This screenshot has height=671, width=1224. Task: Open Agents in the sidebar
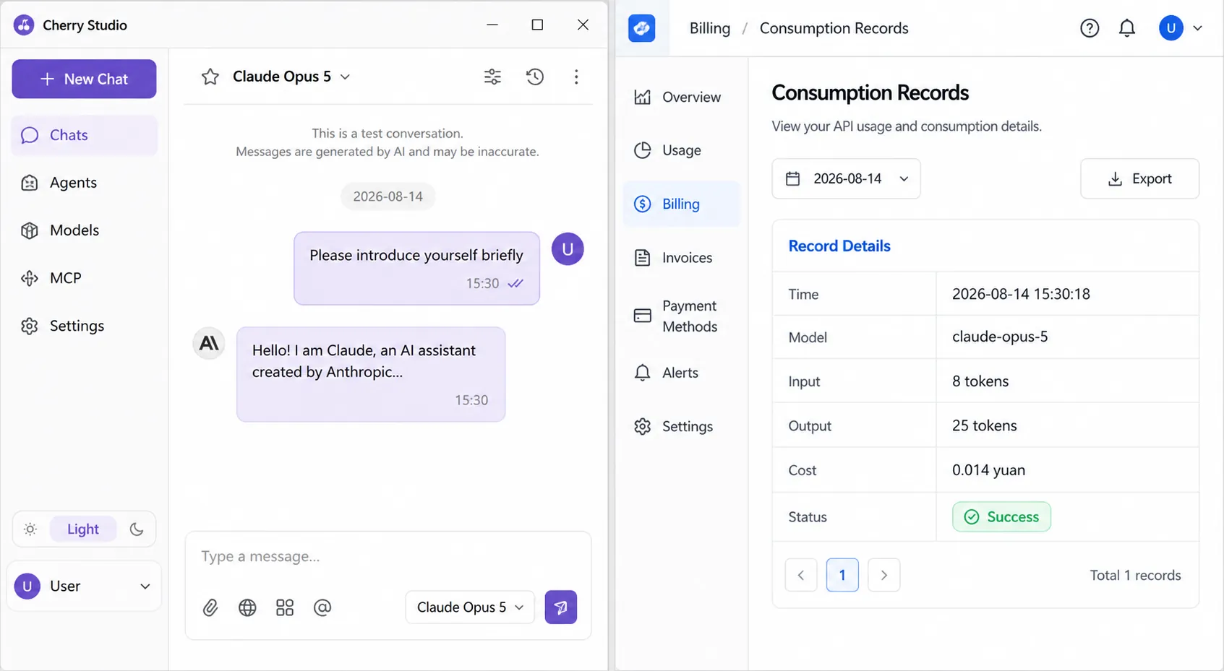[84, 183]
